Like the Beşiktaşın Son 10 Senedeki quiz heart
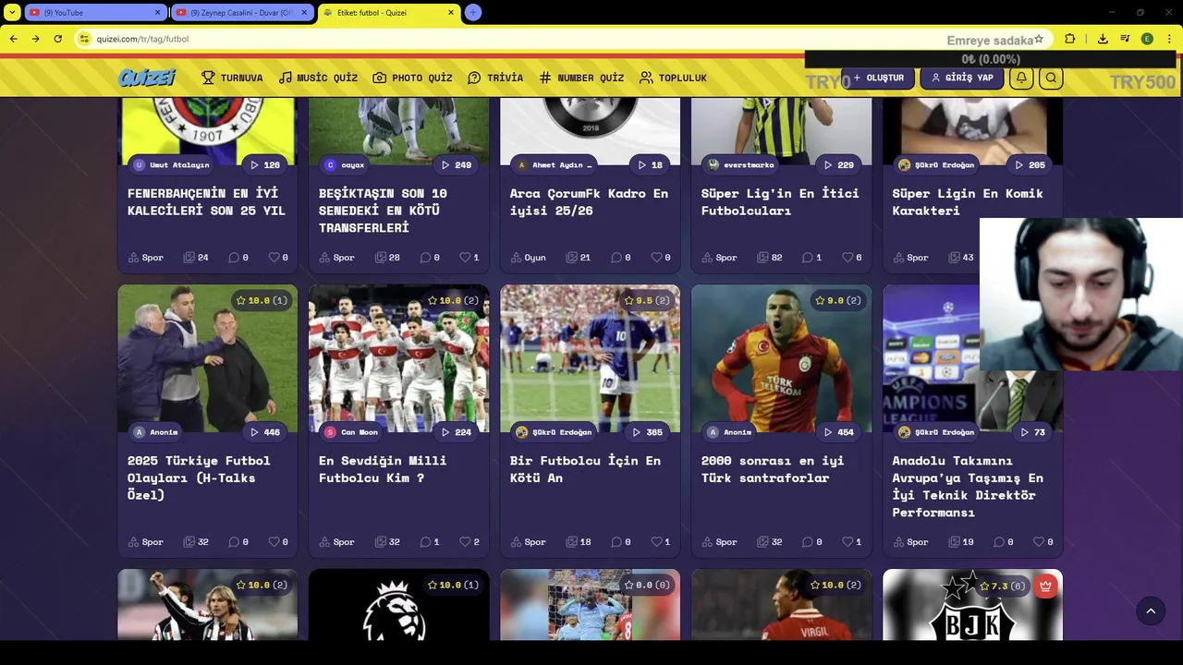 (470, 258)
